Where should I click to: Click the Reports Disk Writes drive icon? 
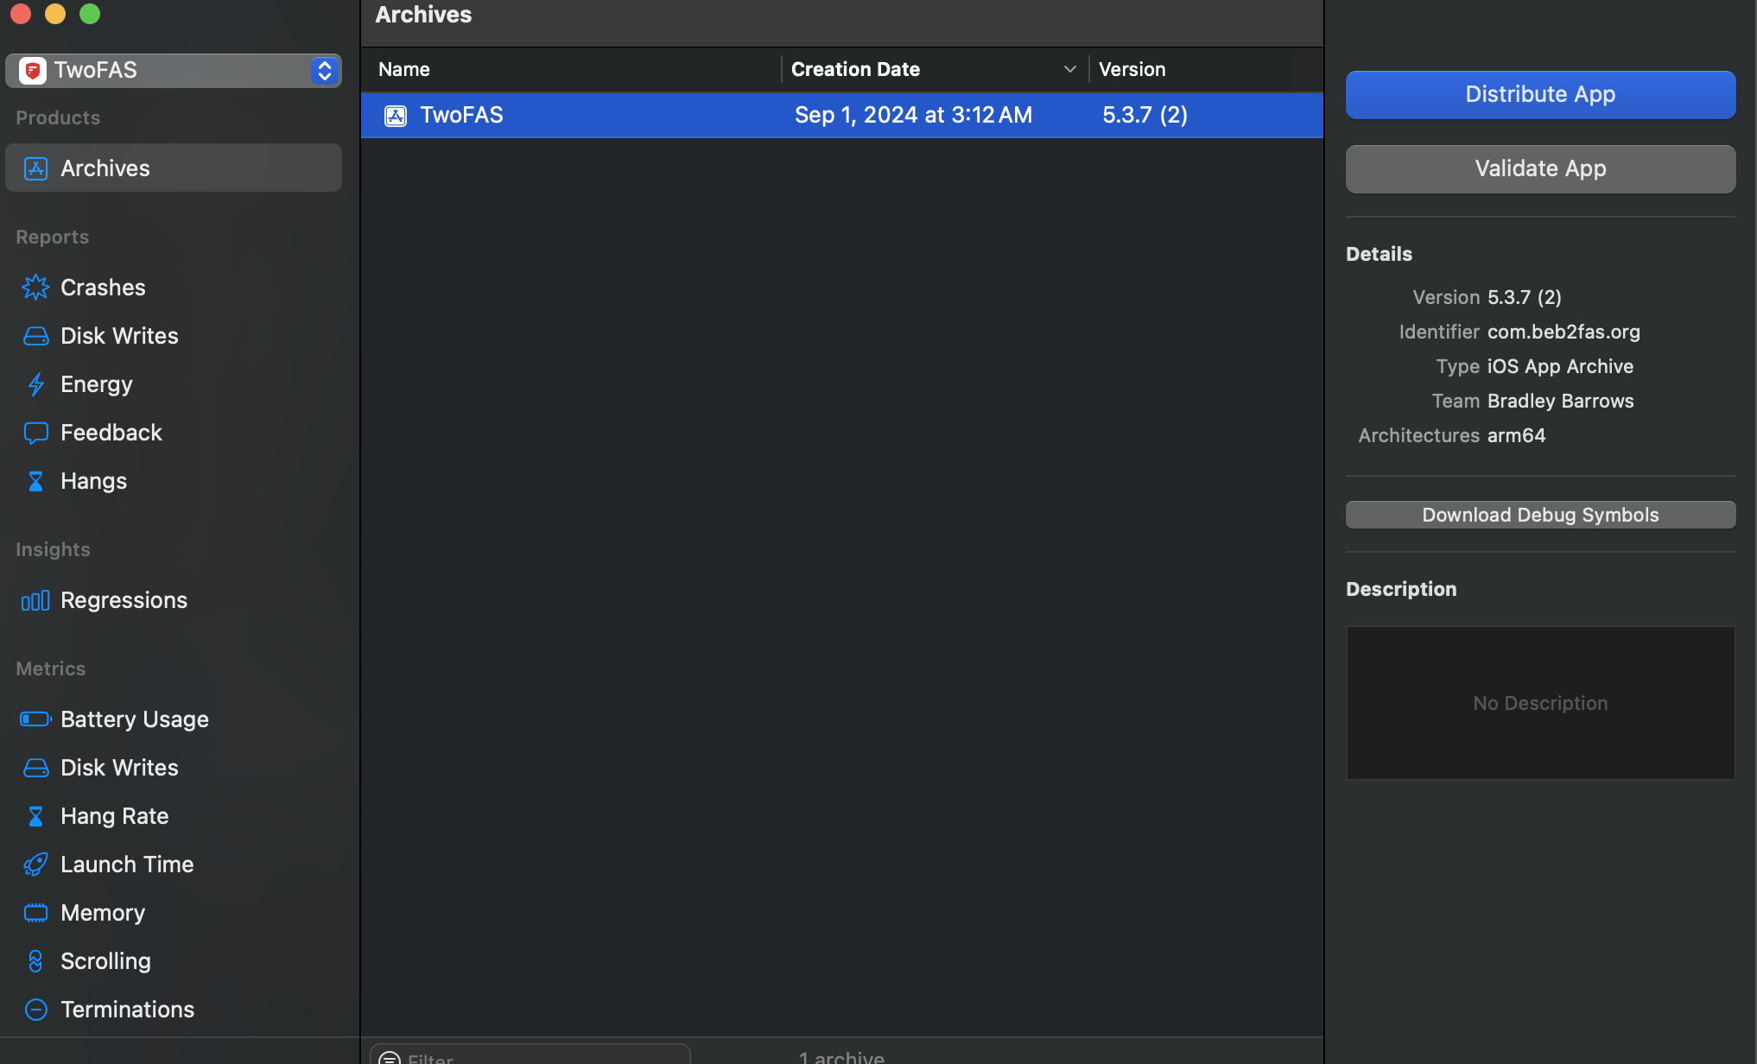[x=35, y=336]
